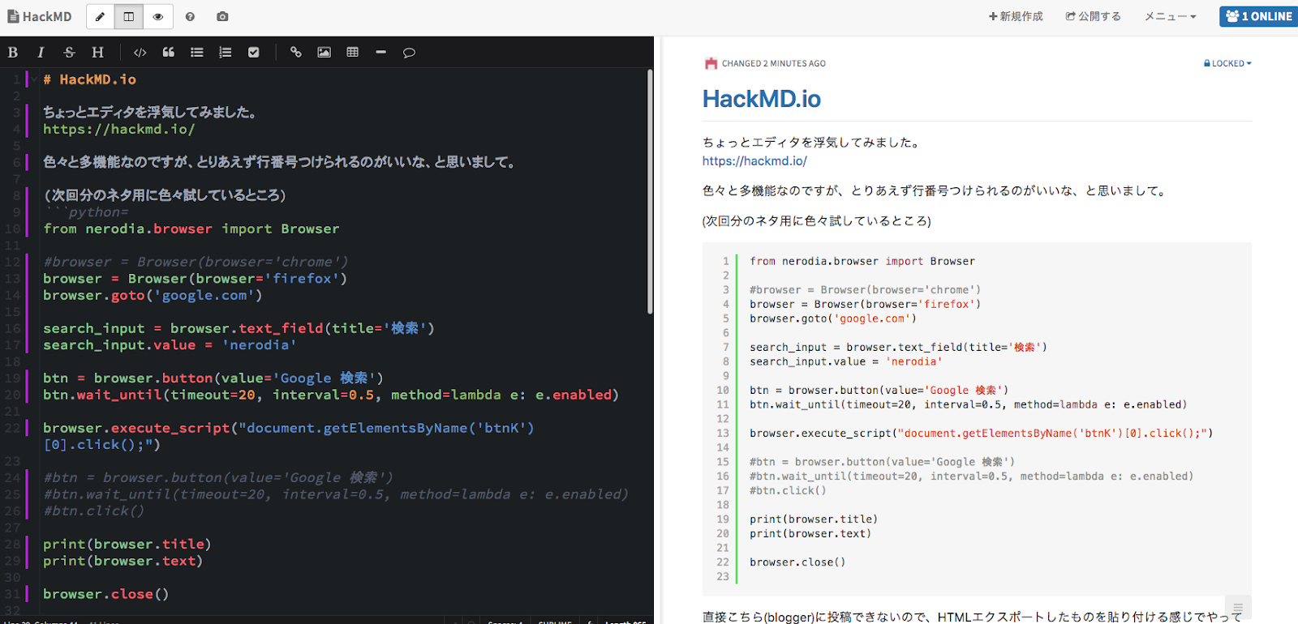Insert a hyperlink using the link icon

pos(296,52)
